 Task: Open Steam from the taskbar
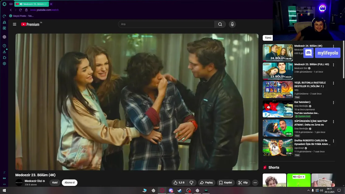pyautogui.click(x=180, y=190)
